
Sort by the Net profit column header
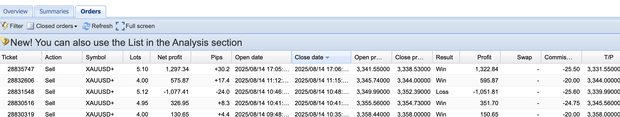point(170,57)
